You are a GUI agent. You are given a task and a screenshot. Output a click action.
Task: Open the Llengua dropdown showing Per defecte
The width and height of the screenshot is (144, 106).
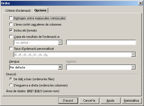click(60, 67)
